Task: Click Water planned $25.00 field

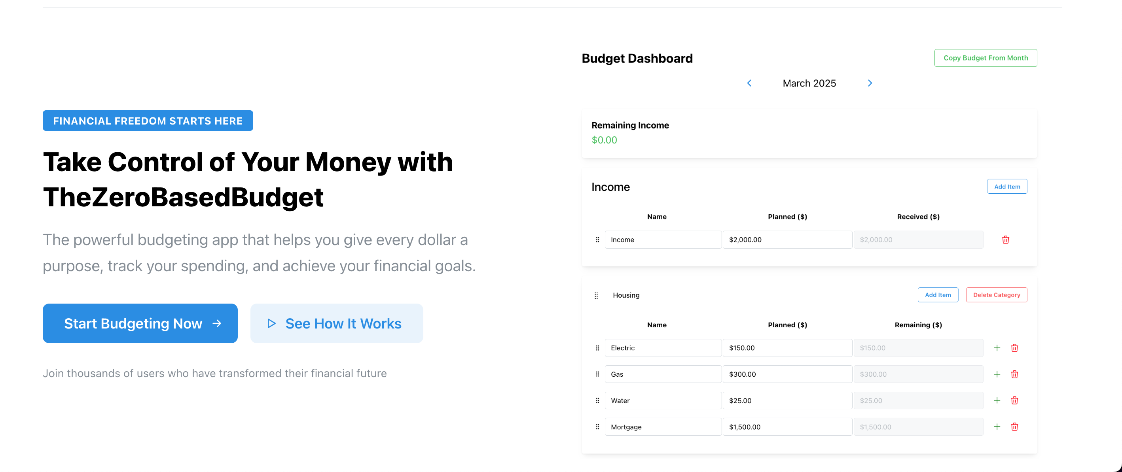Action: click(787, 401)
